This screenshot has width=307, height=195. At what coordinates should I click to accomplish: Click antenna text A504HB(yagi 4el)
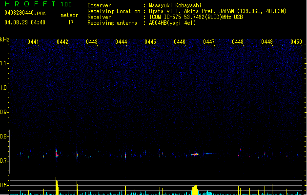(172, 23)
